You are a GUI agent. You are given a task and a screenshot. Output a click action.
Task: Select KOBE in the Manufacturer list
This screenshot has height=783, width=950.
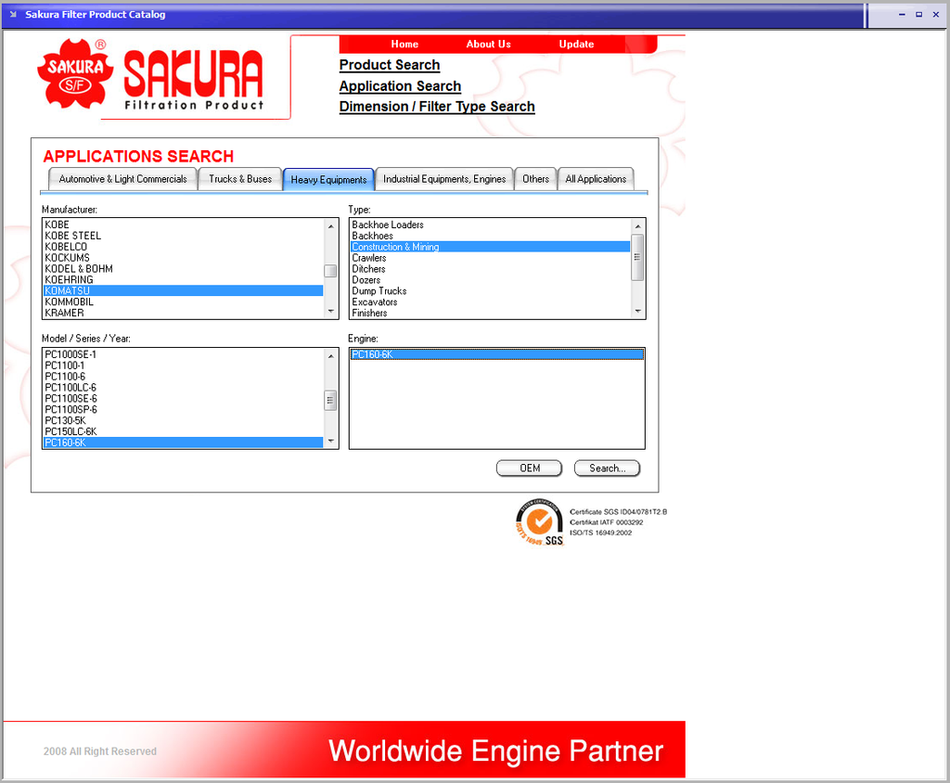184,225
